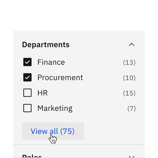Click the Roles section heading

coord(32,156)
